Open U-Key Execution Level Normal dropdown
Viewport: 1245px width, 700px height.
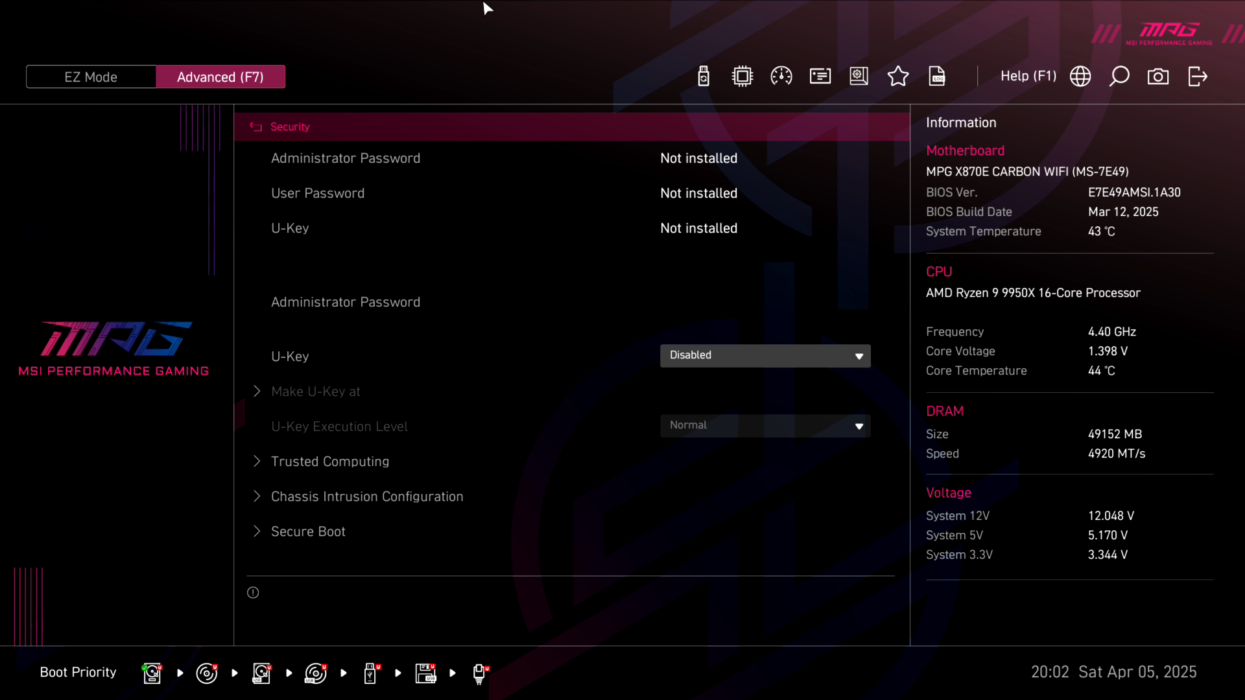click(x=765, y=426)
